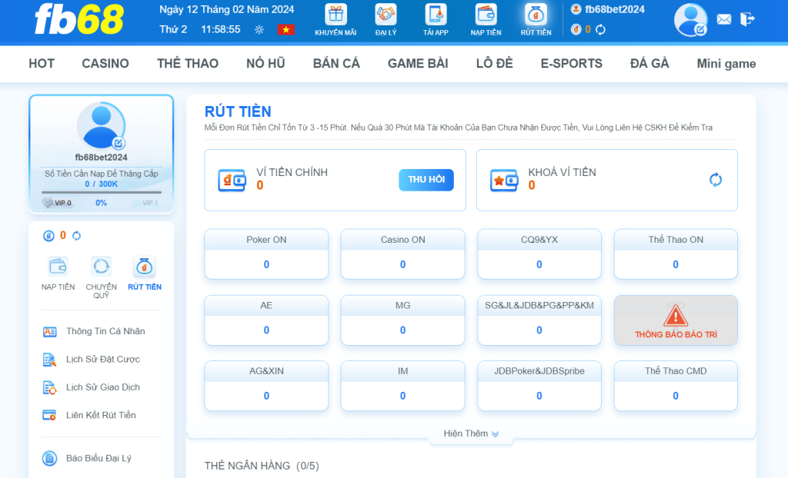This screenshot has width=788, height=478.
Task: Click the theme toggle sun icon
Action: point(259,30)
